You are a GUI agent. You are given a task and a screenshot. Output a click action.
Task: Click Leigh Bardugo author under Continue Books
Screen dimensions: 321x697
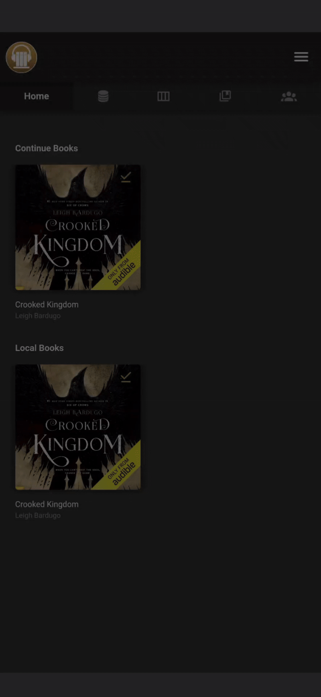(38, 316)
